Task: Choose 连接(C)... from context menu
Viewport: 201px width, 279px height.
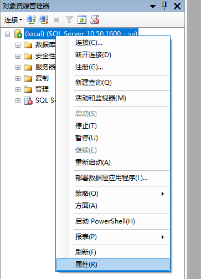Action: [113, 43]
